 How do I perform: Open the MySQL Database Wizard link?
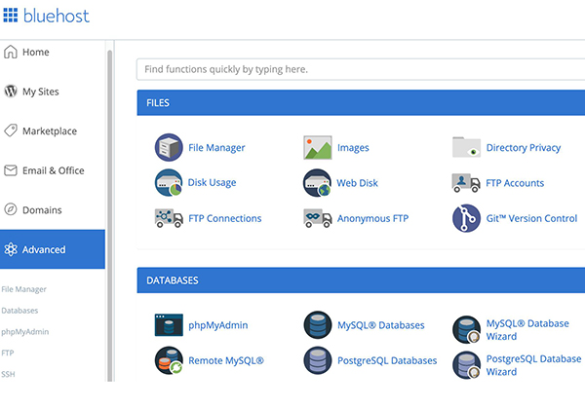pos(526,330)
